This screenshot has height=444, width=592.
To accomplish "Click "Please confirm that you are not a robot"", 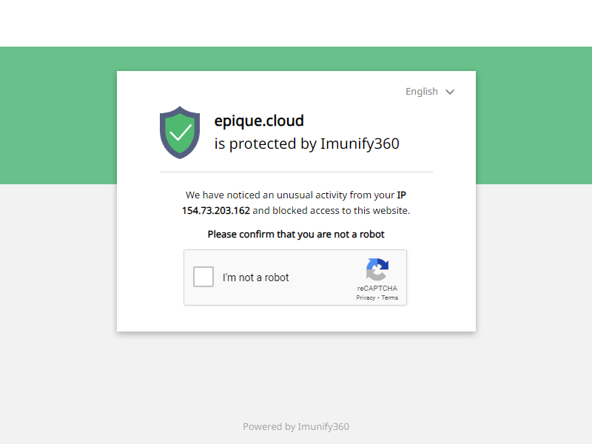I will [x=296, y=235].
